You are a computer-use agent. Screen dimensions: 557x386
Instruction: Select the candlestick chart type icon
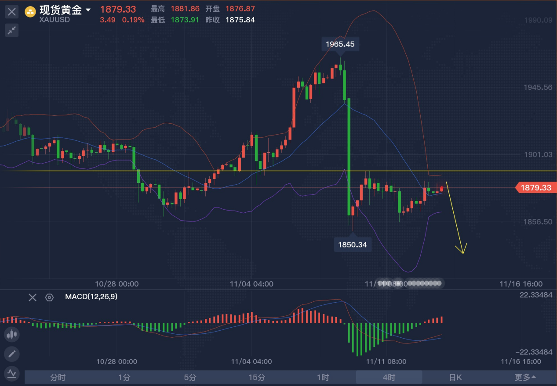pos(11,334)
